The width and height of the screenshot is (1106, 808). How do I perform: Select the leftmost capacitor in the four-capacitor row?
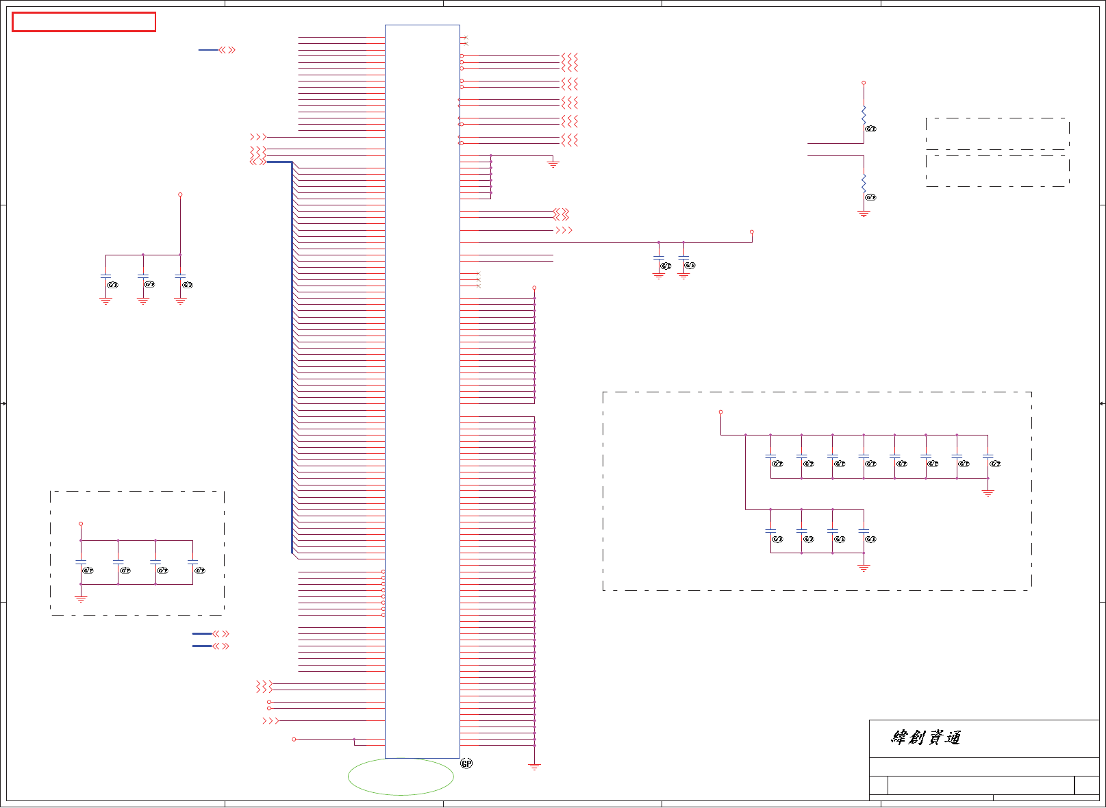coord(770,531)
